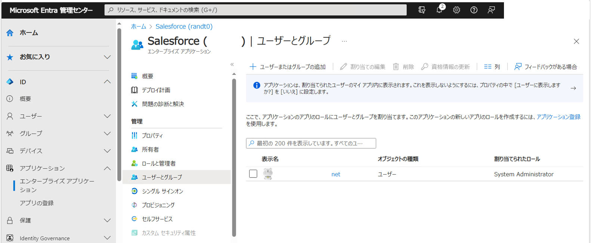591x243 pixels.
Task: Expand the お気に入り section chevron
Action: pyautogui.click(x=107, y=57)
